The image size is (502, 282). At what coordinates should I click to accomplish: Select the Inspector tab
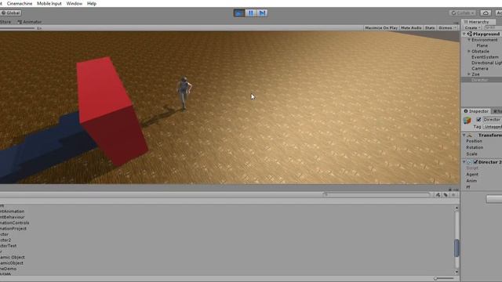[476, 111]
